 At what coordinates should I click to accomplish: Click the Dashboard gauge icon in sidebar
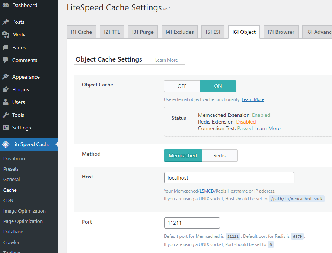pyautogui.click(x=6, y=5)
